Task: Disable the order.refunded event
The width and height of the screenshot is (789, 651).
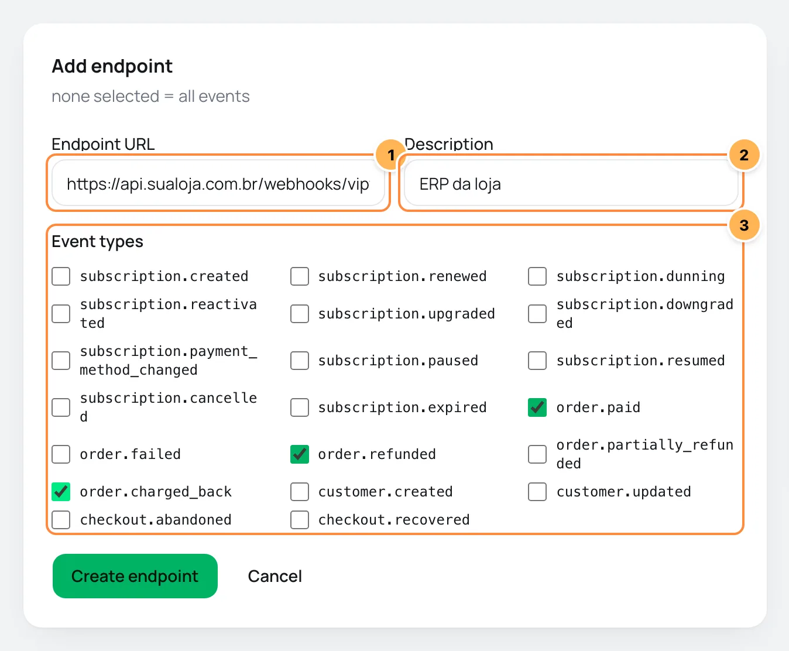Action: [x=300, y=454]
